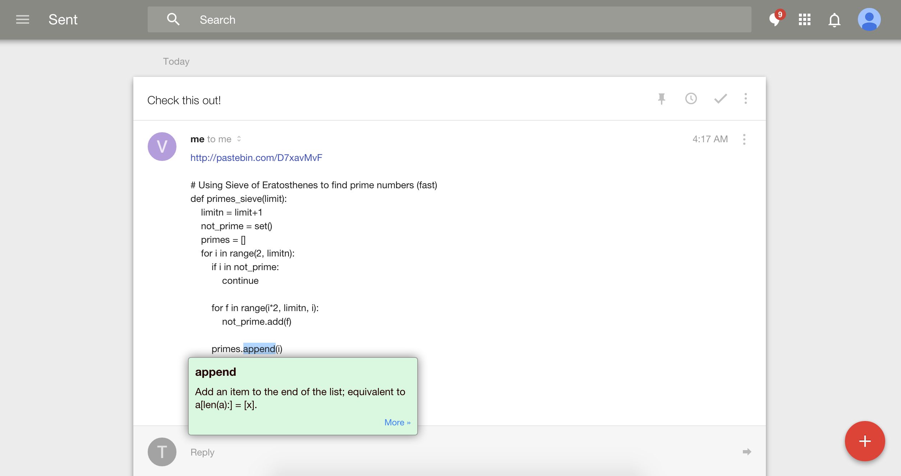901x476 pixels.
Task: Click the Check this out! subject header
Action: pyautogui.click(x=184, y=100)
